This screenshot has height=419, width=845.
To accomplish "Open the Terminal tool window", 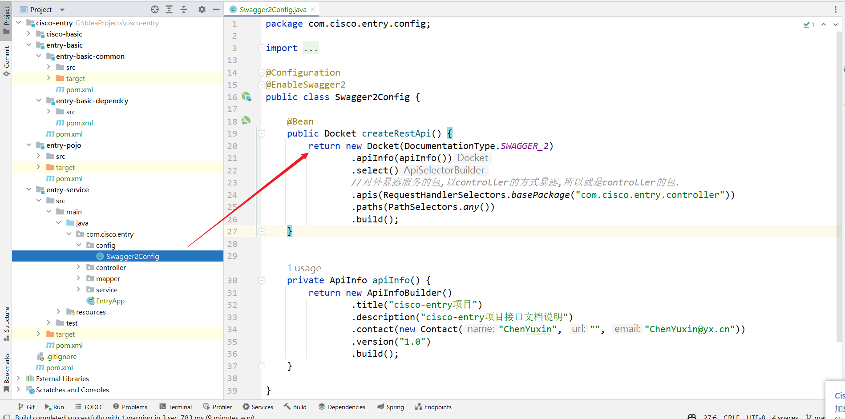I will click(175, 407).
